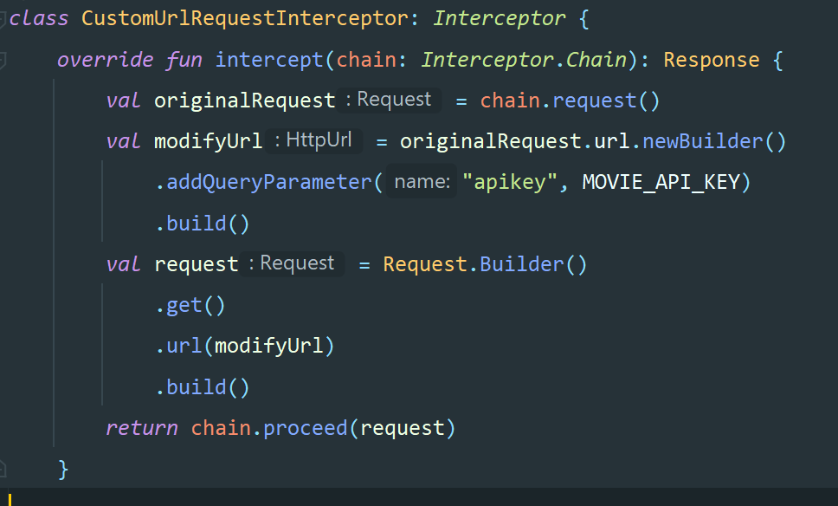This screenshot has height=506, width=838.
Task: Select the "apikey" string literal
Action: coord(510,183)
